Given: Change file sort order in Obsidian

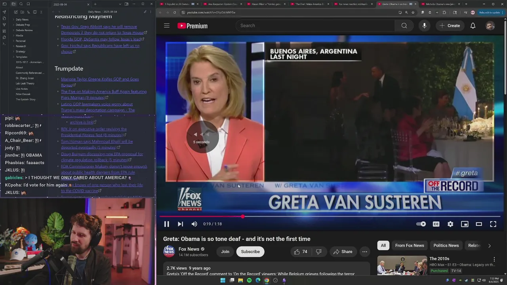Looking at the screenshot, I should pos(29,12).
